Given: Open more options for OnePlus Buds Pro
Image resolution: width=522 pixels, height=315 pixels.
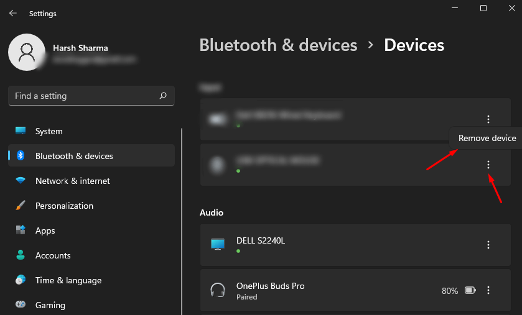Looking at the screenshot, I should tap(488, 290).
